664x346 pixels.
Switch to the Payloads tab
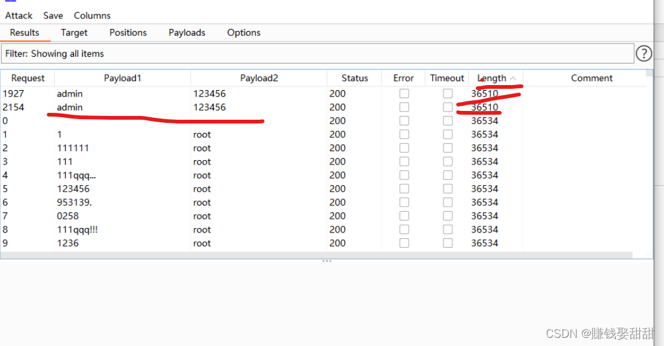click(x=187, y=33)
